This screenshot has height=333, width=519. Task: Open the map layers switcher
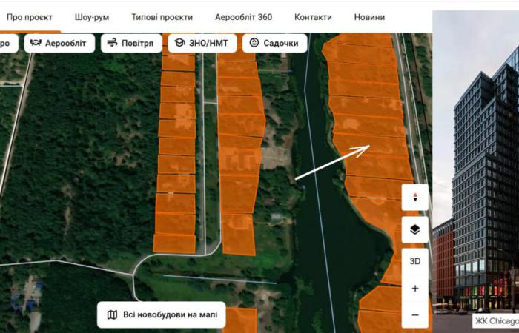click(x=414, y=229)
